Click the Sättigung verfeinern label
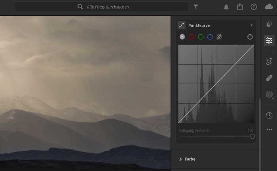Image resolution: width=277 pixels, height=171 pixels. coord(195,130)
